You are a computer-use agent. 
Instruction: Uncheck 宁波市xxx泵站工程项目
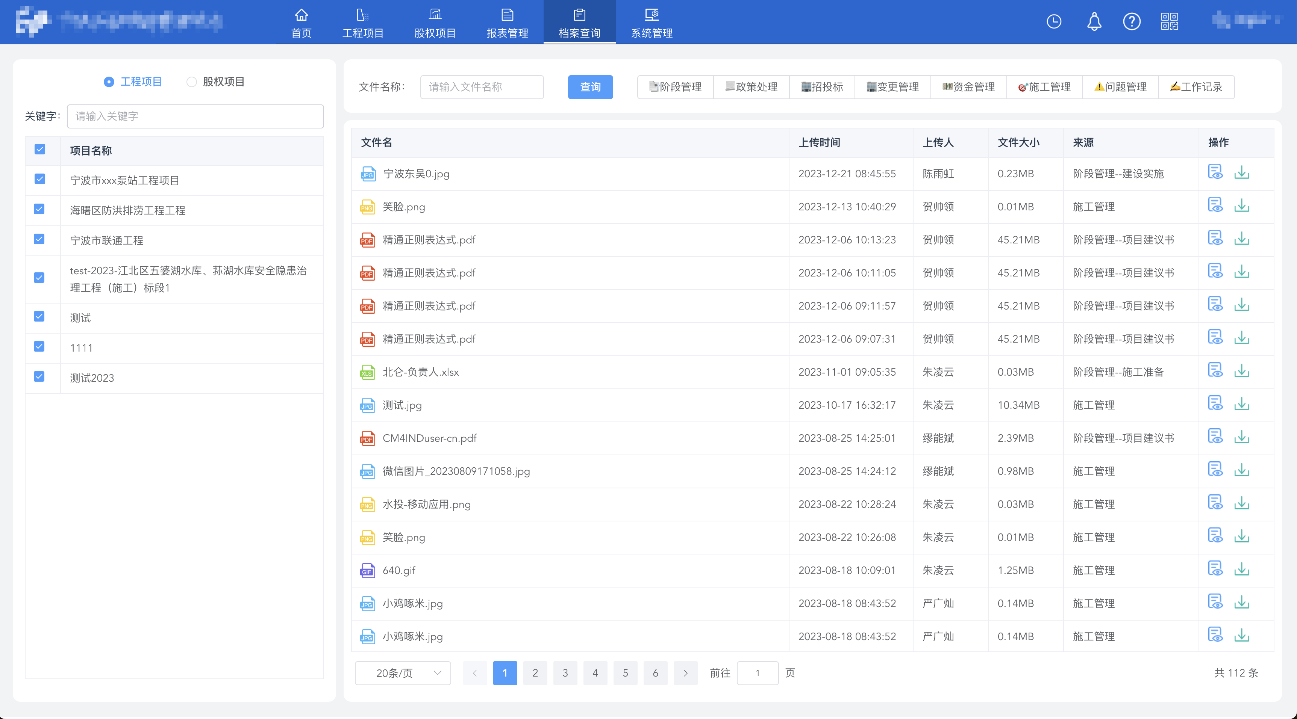pyautogui.click(x=40, y=179)
